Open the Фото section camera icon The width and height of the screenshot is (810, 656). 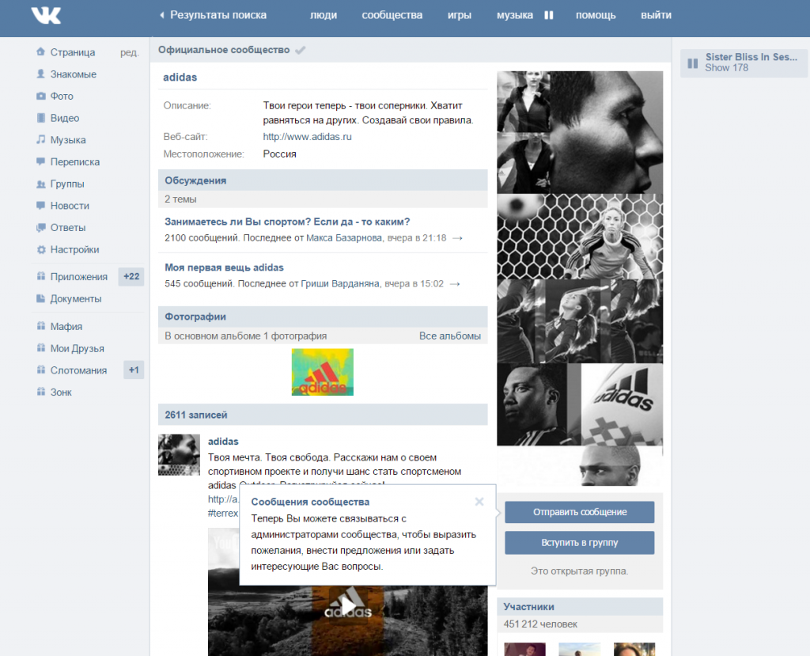[41, 97]
